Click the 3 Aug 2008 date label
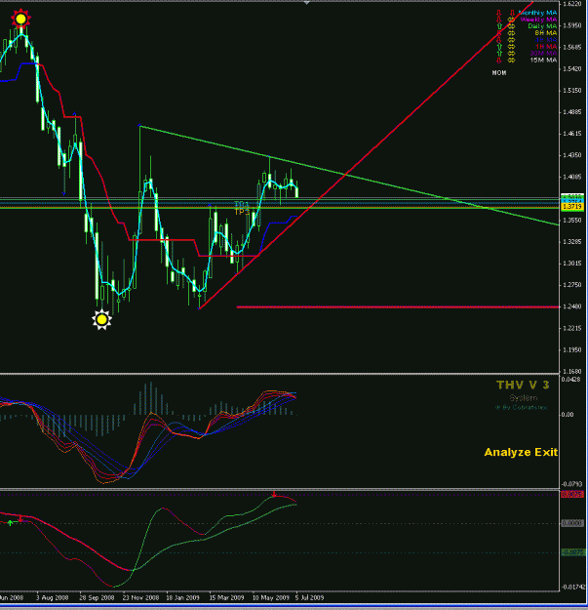The width and height of the screenshot is (588, 610). [52, 597]
